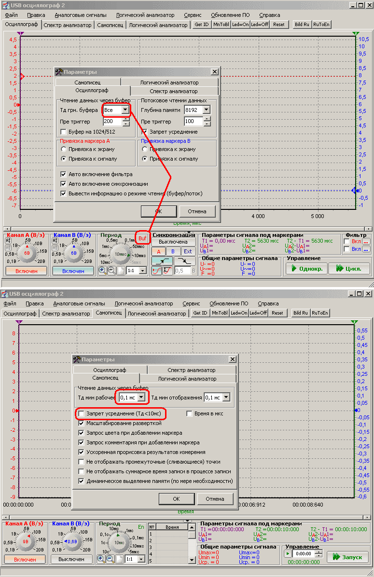Click marker 1 triangle atop oscilloscope graph
This screenshot has width=374, height=577.
(21, 33)
